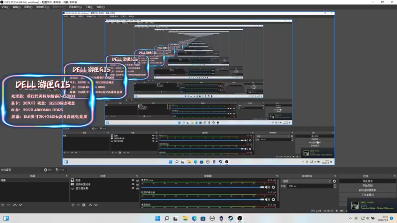Viewport: 397px width, 223px height.
Task: Open the transition properties gear icon
Action: pos(334,181)
